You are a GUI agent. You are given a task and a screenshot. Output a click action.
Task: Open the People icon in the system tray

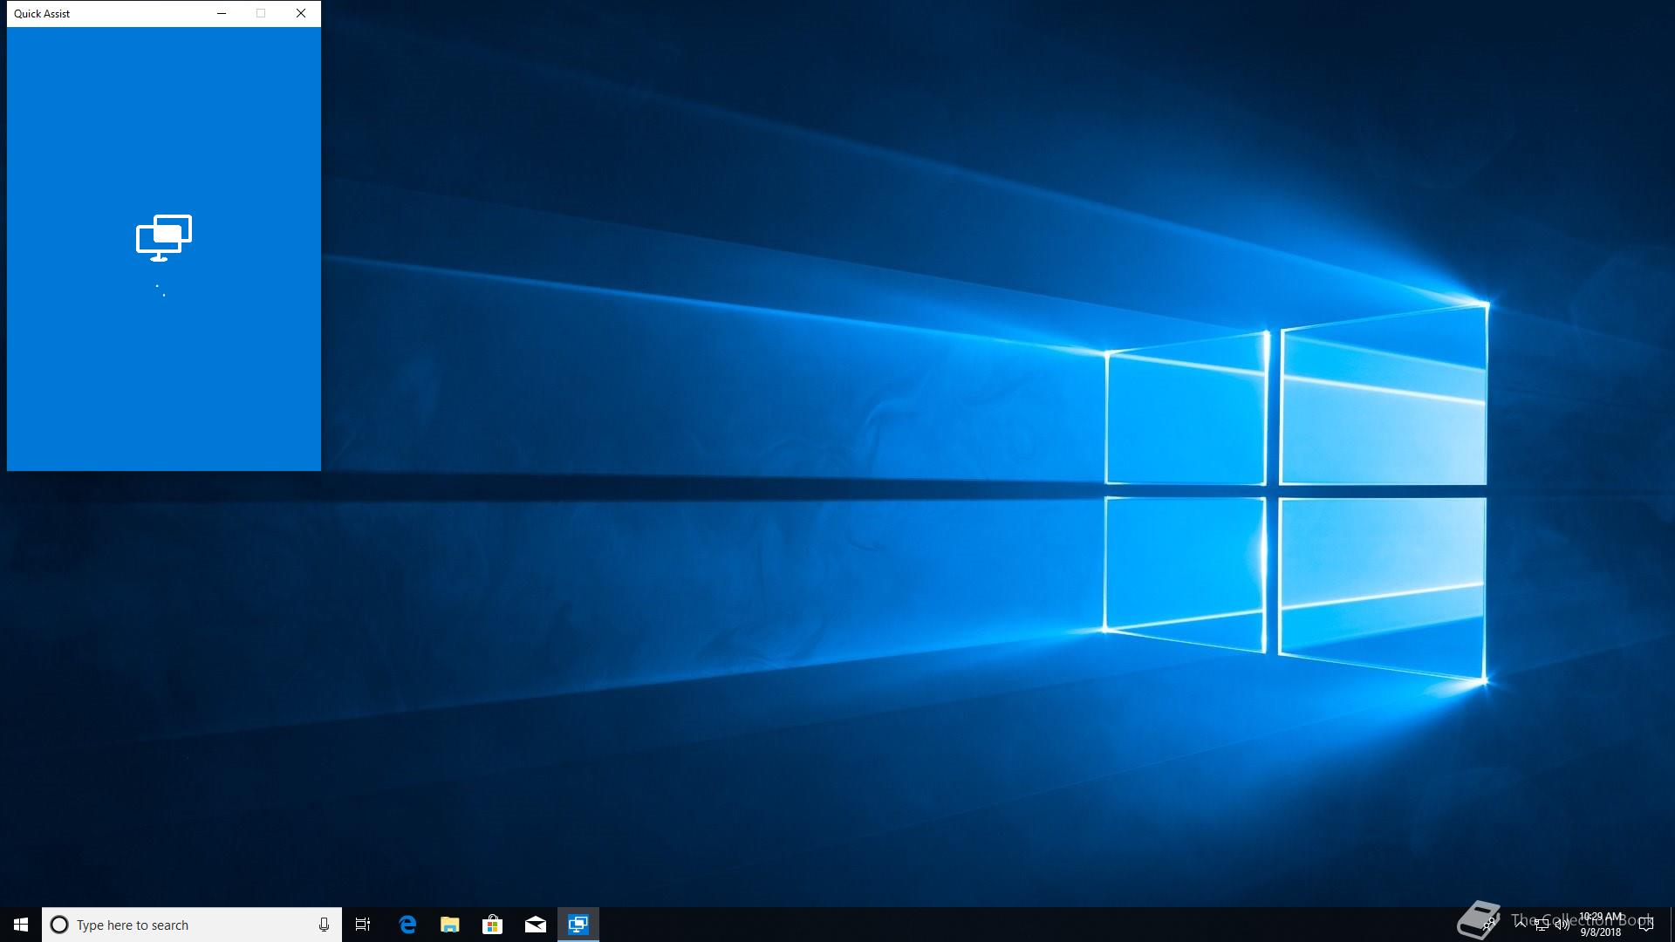[x=1489, y=925]
